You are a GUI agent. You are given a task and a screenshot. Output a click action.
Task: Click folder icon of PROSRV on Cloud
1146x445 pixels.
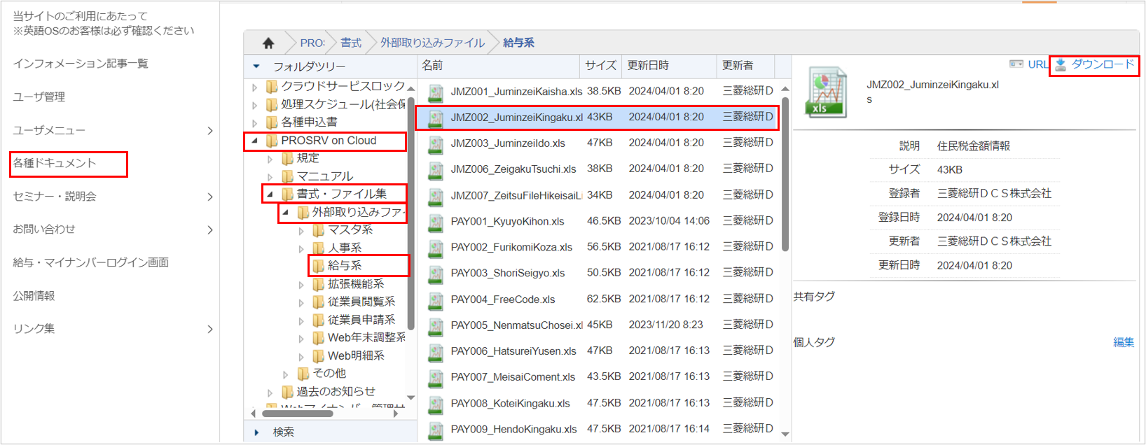272,141
